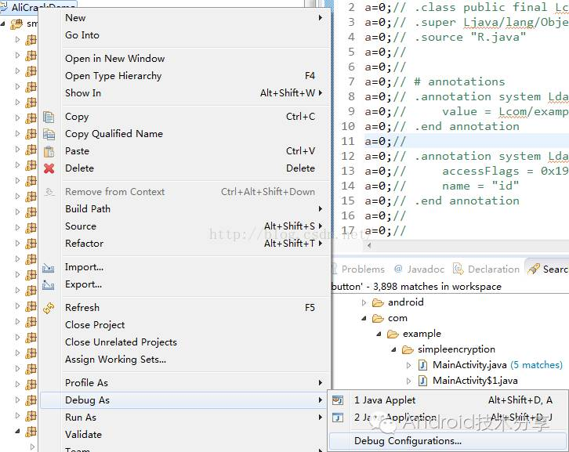Click the editor horizontal scrollbar left arrow

click(369, 246)
